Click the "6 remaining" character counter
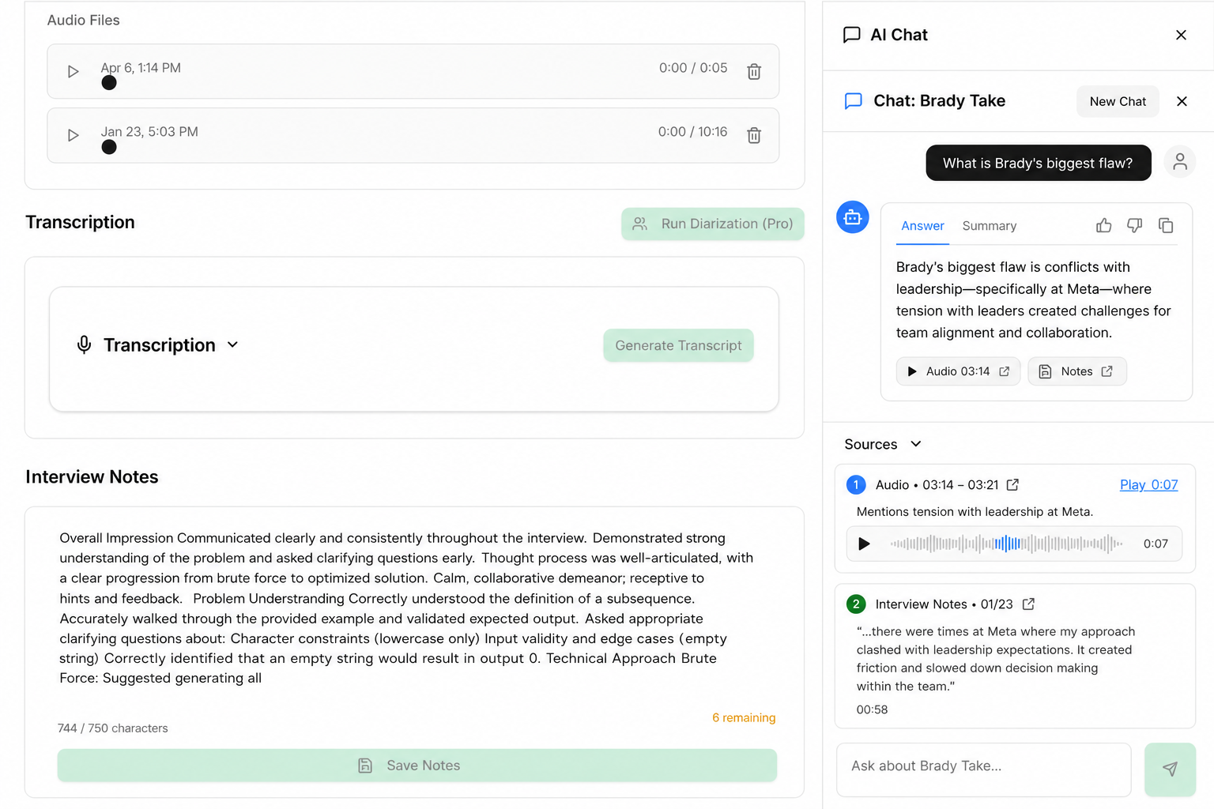The image size is (1214, 809). pos(744,717)
